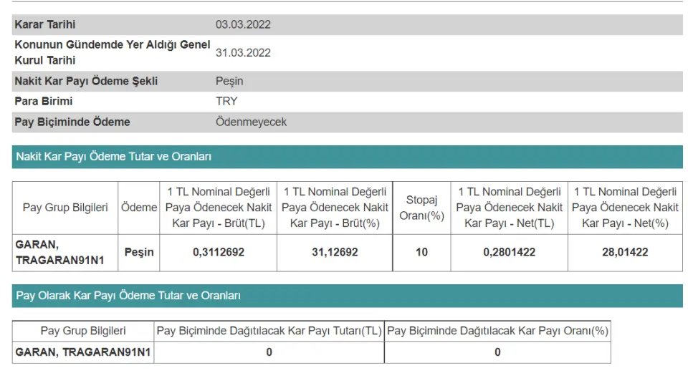Select the 0 under Kar Payı Oranı(%) column
Image resolution: width=688 pixels, height=383 pixels.
click(x=497, y=352)
